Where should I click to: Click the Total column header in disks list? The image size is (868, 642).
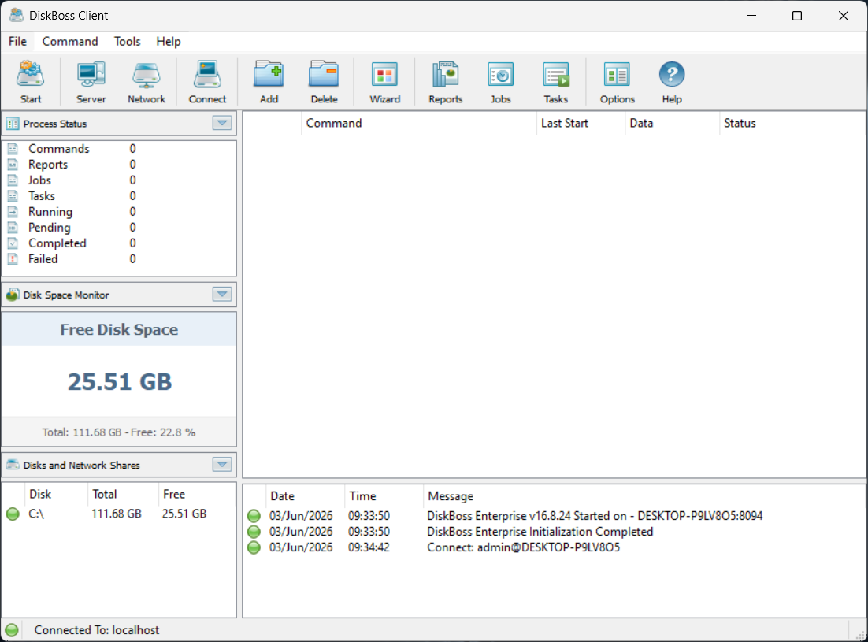click(123, 494)
